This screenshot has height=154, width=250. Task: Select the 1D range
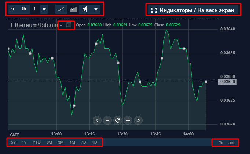(95, 142)
